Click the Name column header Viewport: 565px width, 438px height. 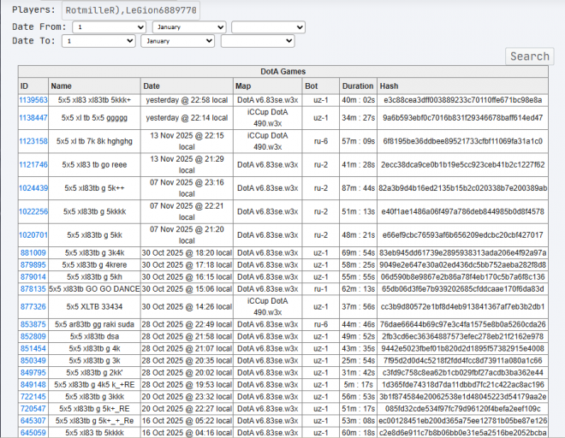pos(94,86)
